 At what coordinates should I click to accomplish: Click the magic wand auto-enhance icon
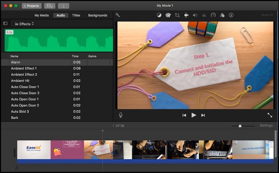[118, 15]
